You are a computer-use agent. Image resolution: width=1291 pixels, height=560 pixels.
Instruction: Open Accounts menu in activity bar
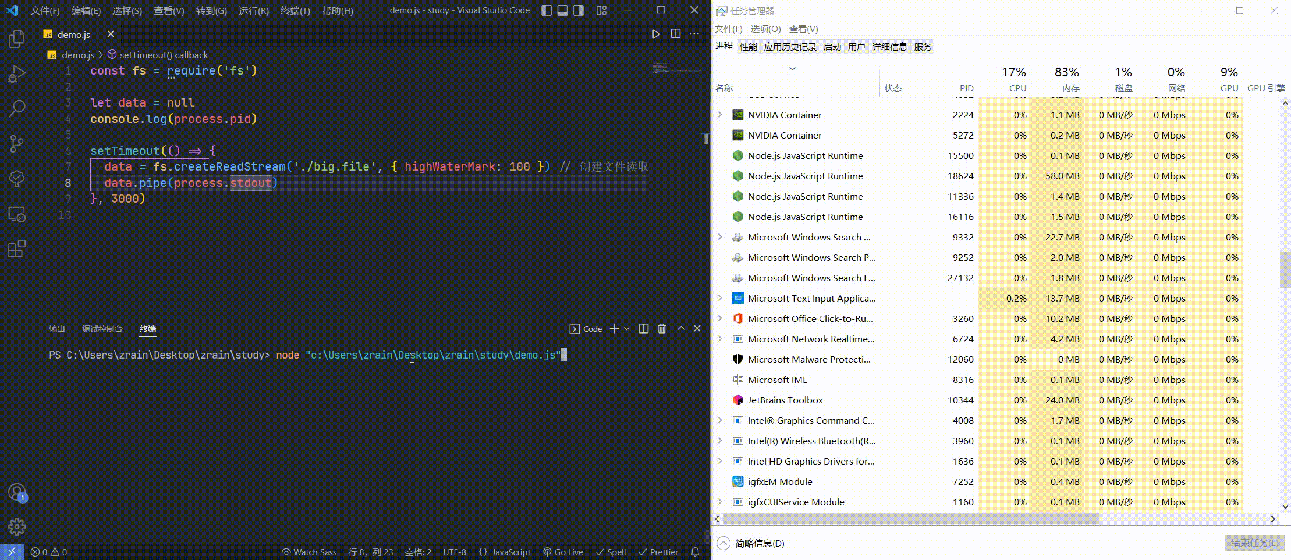pyautogui.click(x=17, y=492)
